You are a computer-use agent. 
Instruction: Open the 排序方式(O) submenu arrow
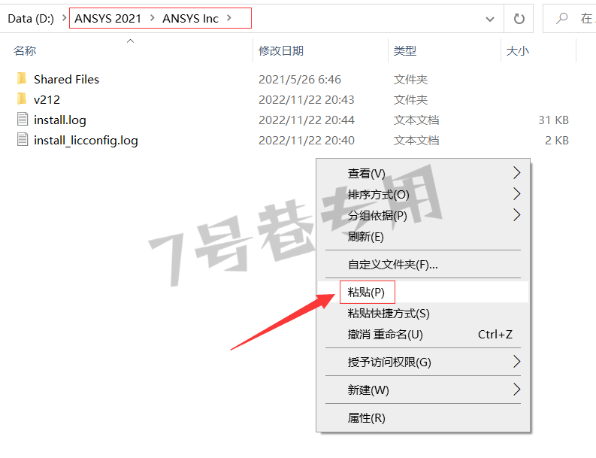tap(516, 194)
